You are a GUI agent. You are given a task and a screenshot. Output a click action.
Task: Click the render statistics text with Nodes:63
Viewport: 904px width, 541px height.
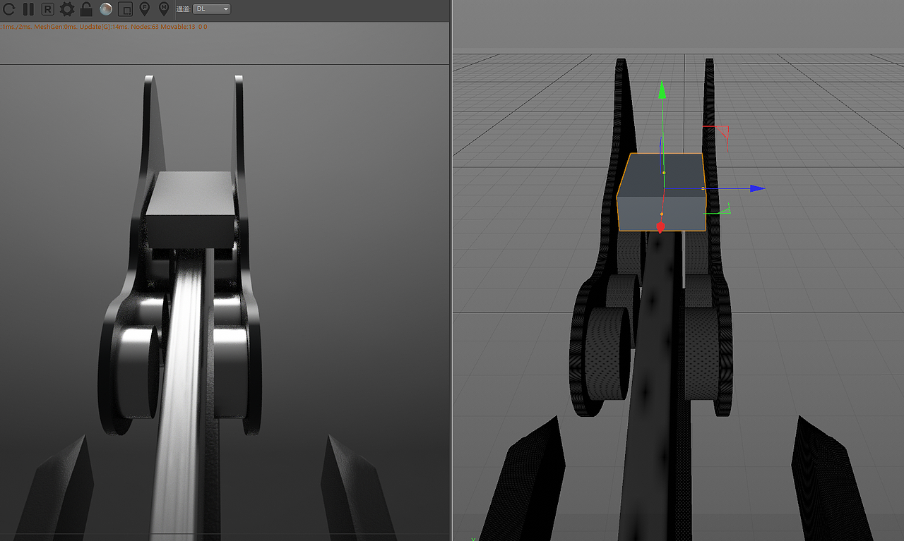click(x=104, y=27)
